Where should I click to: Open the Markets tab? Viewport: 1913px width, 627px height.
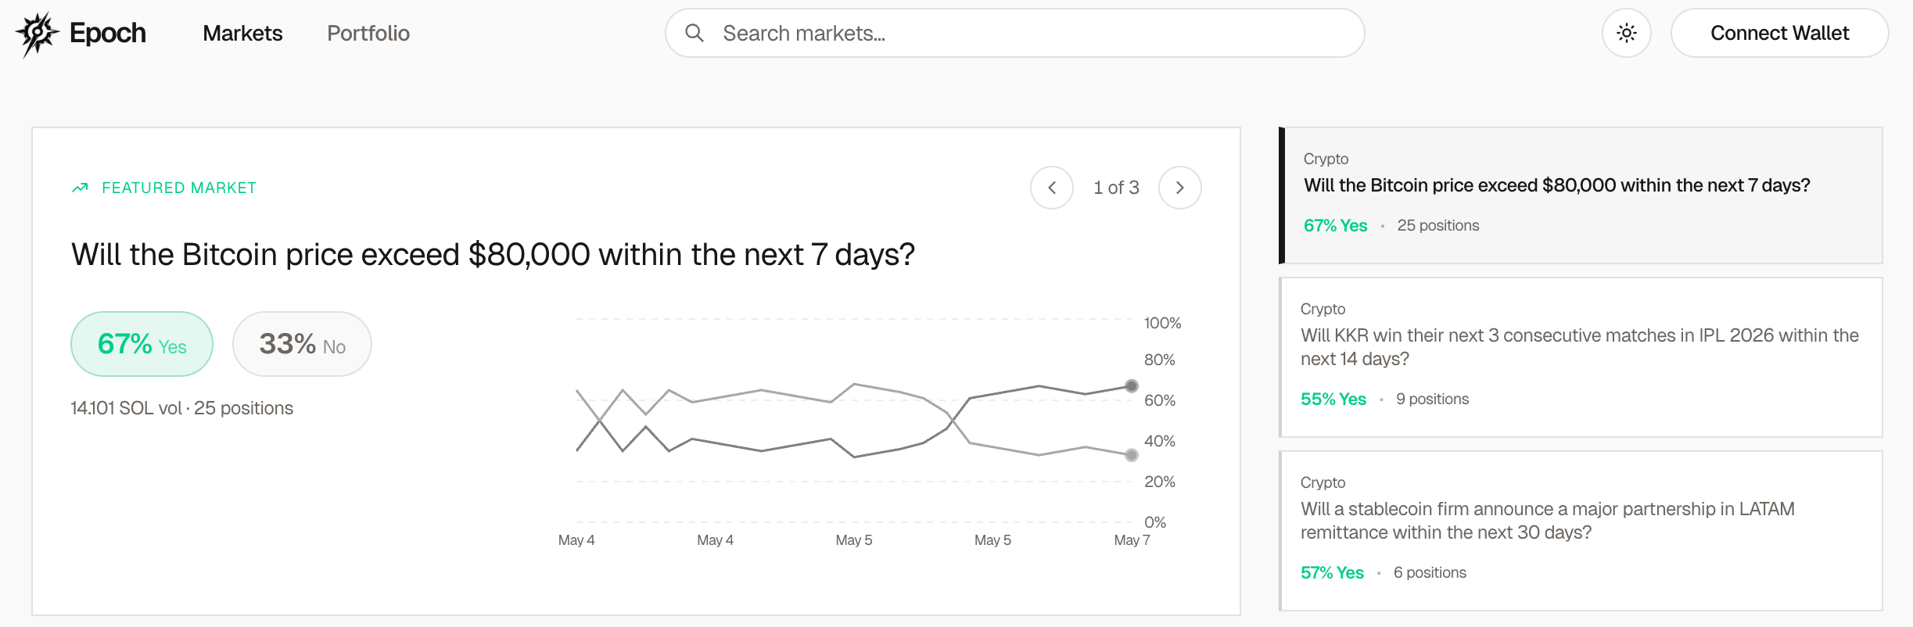coord(242,33)
